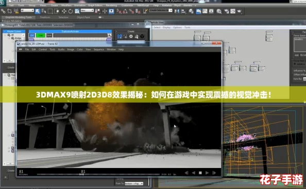The width and height of the screenshot is (306, 189).
Task: Switch to Freeform ribbon tab
Action: tap(45, 17)
